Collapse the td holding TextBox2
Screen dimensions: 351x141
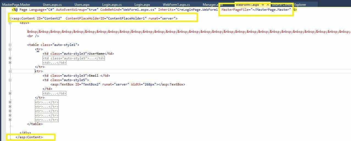pos(10,80)
